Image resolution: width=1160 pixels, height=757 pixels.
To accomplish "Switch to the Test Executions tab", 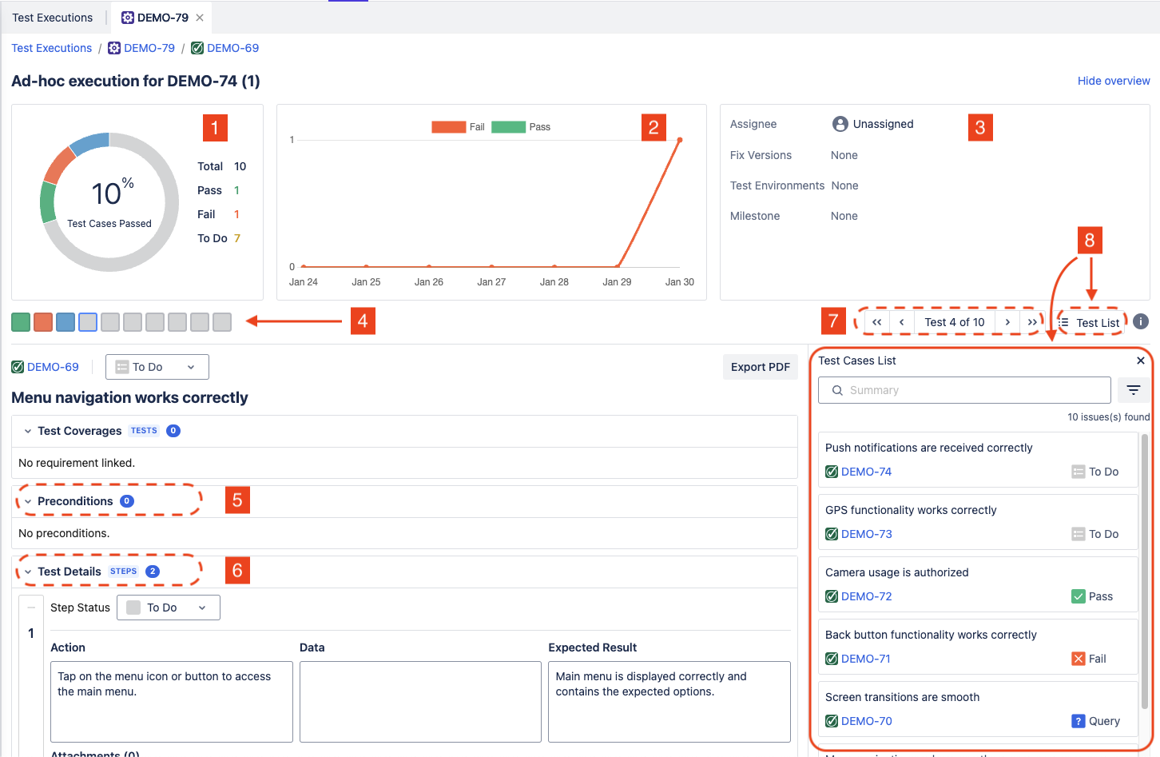I will 53,18.
